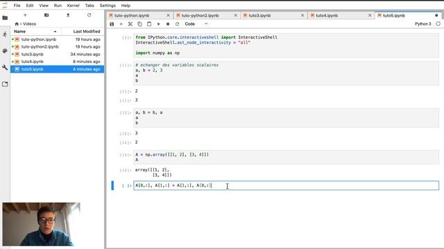Click the cell with a, b = b, a
The image size is (444, 249).
point(286,118)
